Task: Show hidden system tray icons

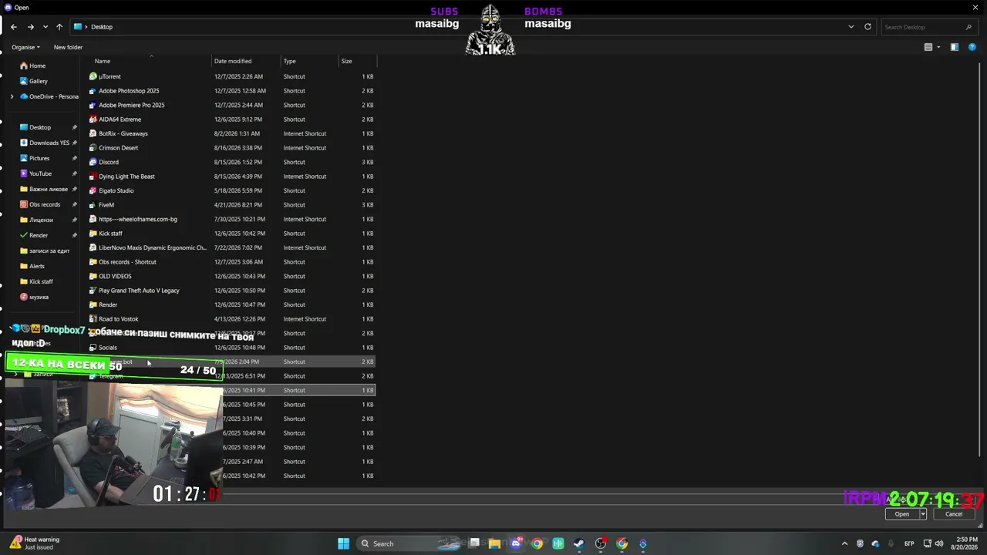Action: coord(844,543)
